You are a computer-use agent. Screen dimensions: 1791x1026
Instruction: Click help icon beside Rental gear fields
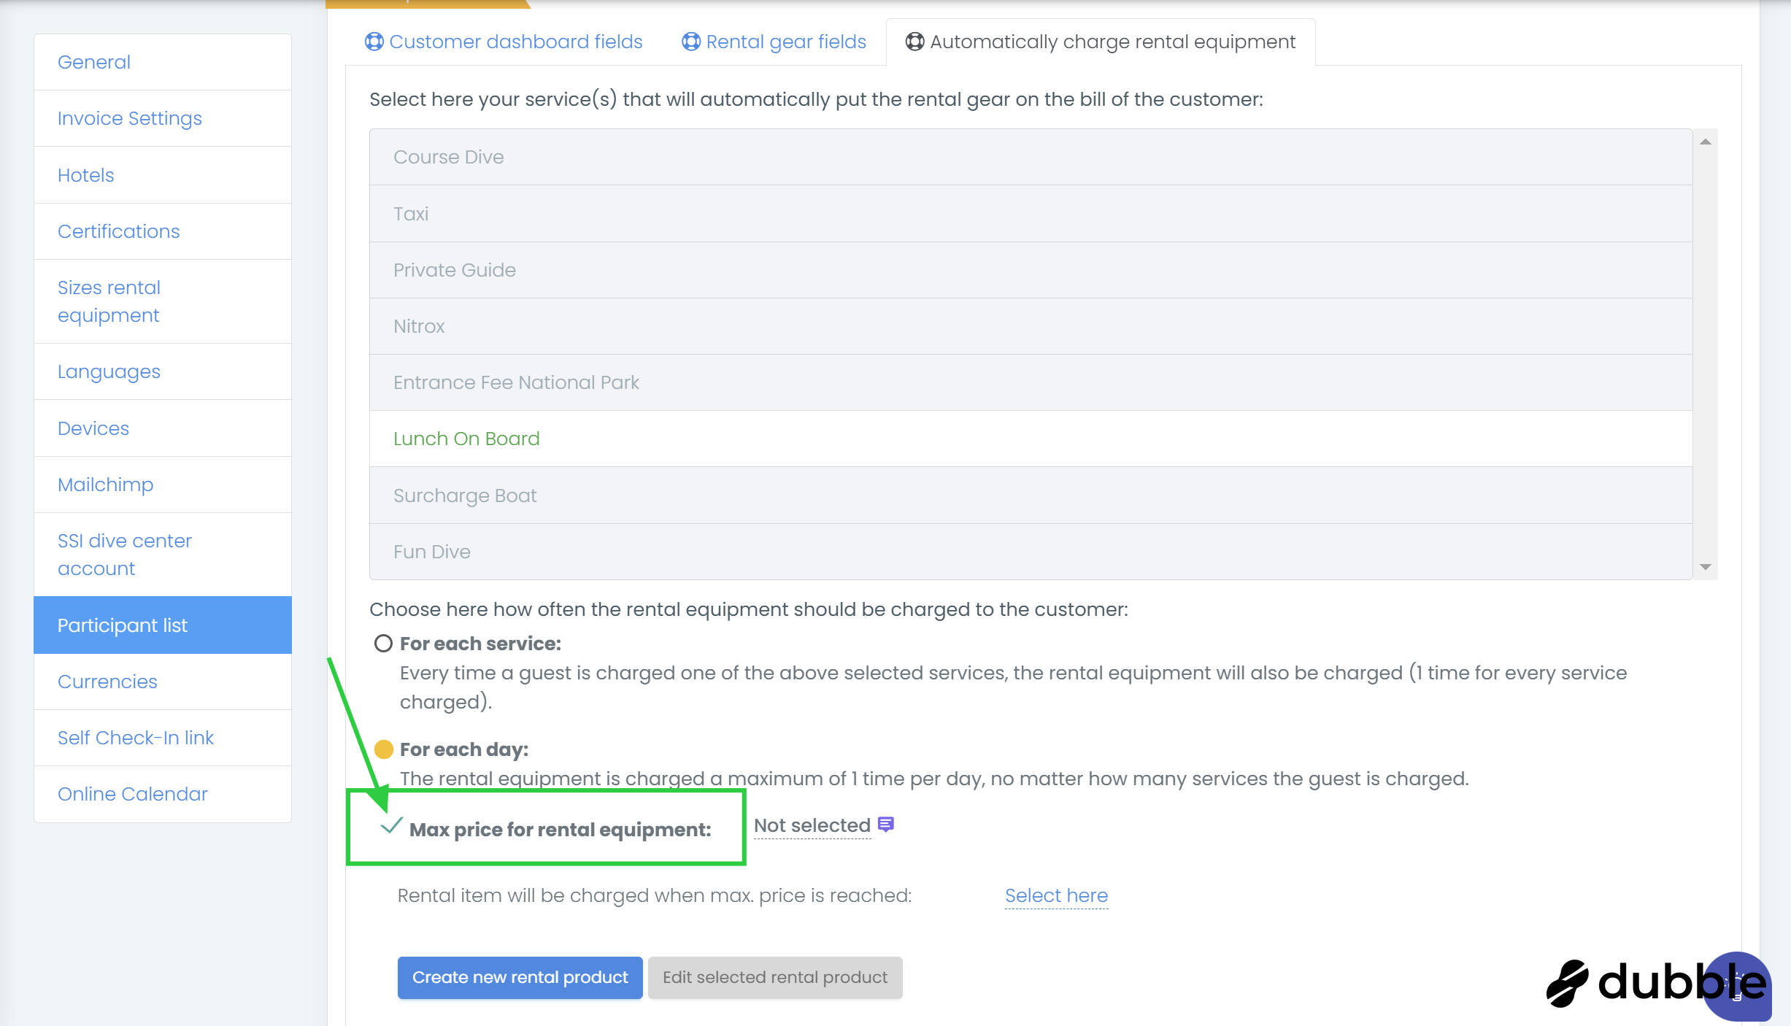[x=690, y=42]
